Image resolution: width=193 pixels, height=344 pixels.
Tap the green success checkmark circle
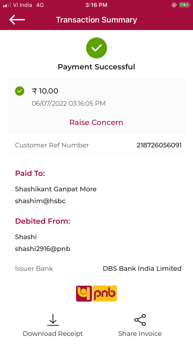click(x=96, y=48)
